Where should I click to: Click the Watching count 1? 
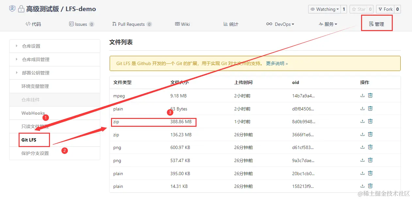pos(344,9)
